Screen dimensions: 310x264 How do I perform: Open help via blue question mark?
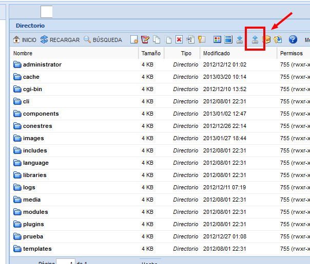pyautogui.click(x=293, y=39)
